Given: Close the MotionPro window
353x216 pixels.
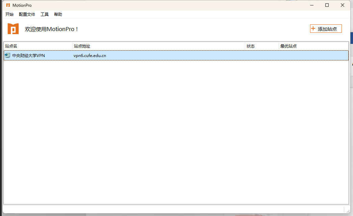Looking at the screenshot, I should point(343,5).
